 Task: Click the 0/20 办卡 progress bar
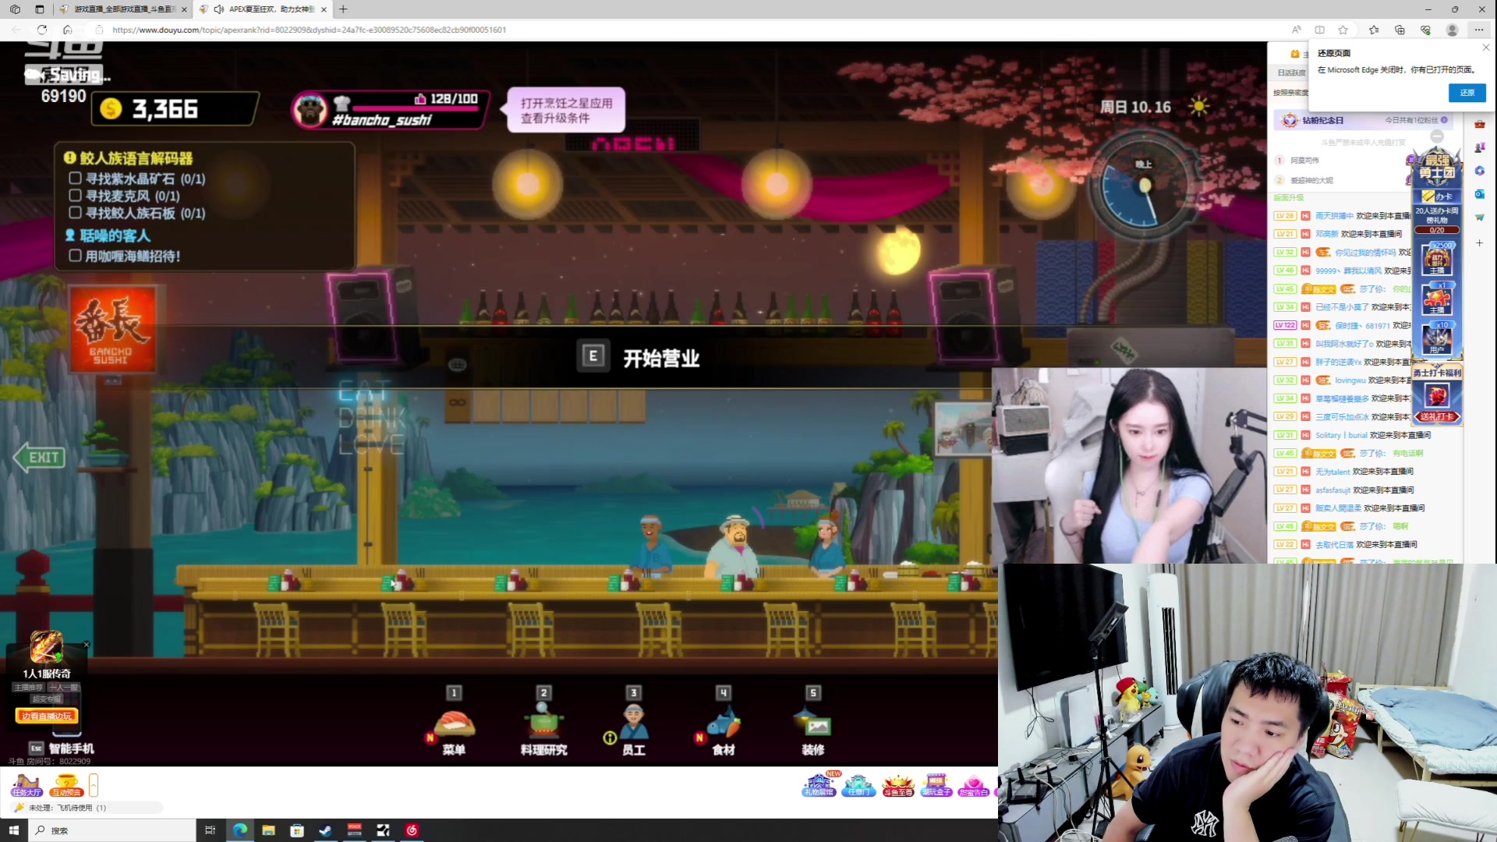tap(1437, 230)
